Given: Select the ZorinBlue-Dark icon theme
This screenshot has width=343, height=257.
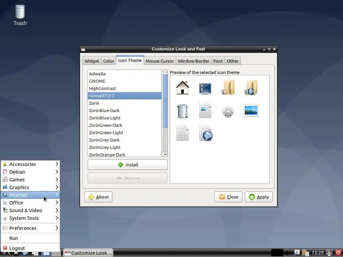Looking at the screenshot, I should pos(125,110).
